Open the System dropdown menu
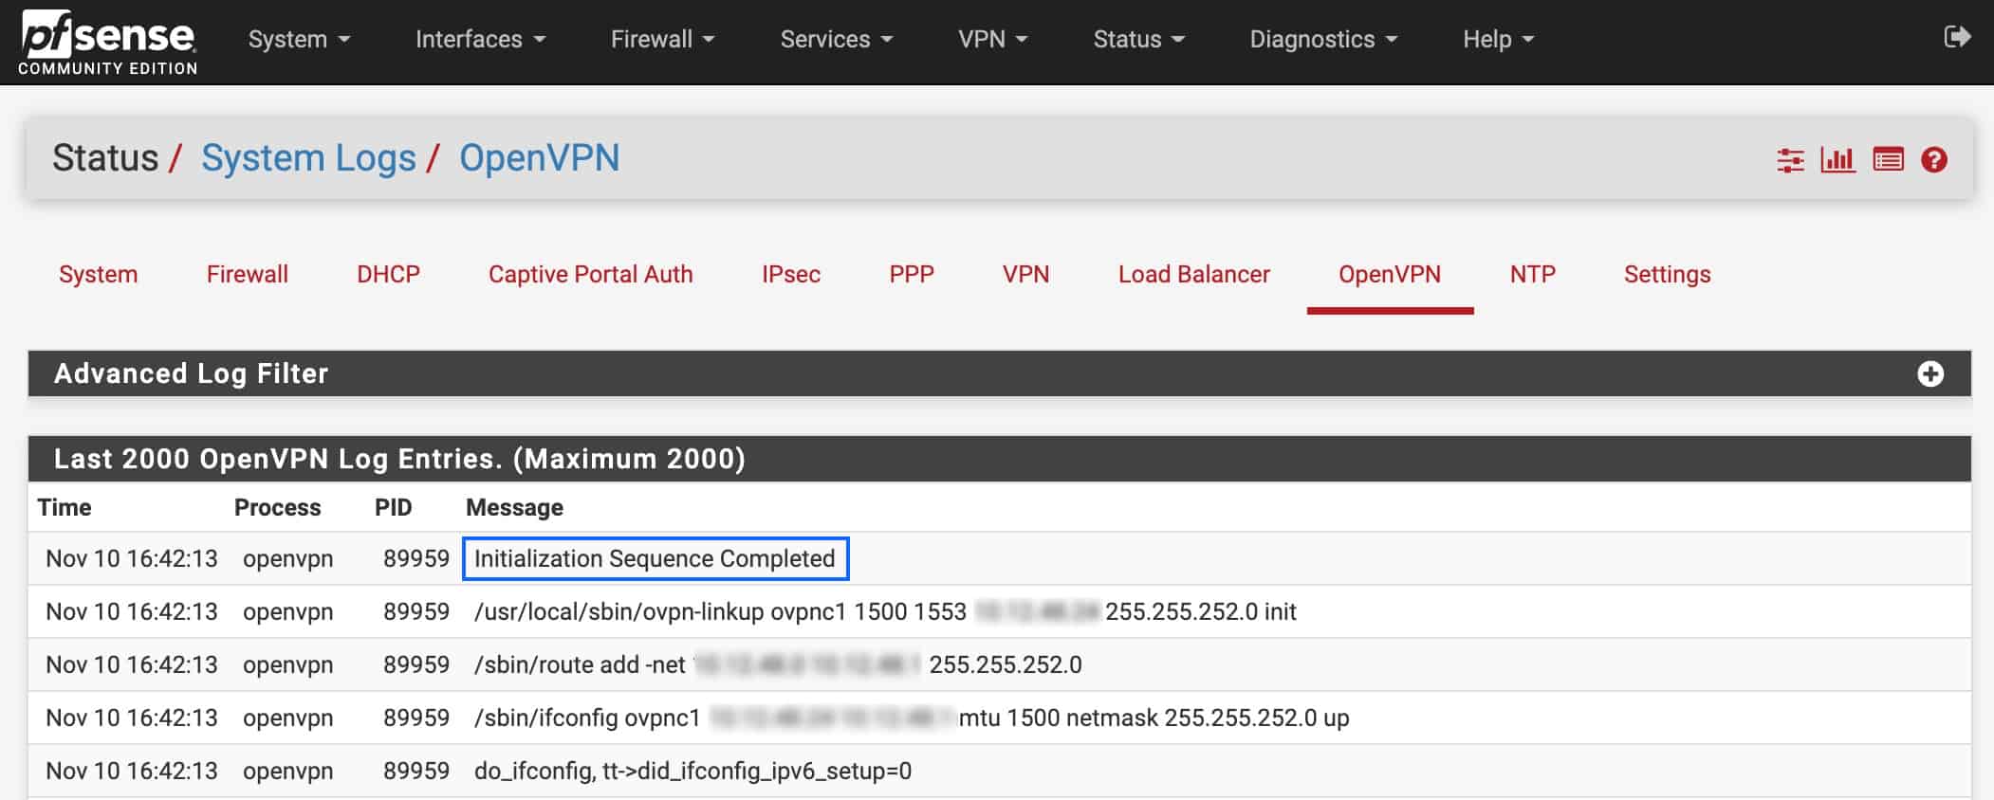 pos(299,39)
